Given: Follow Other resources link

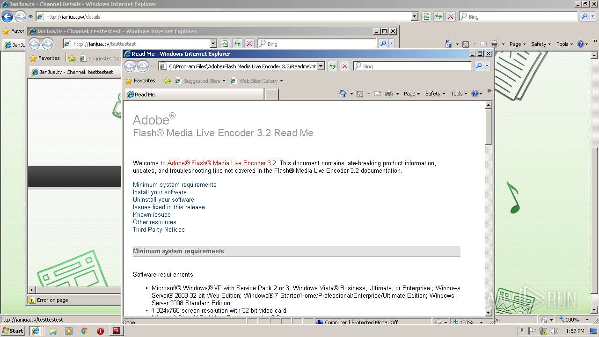Looking at the screenshot, I should 154,222.
